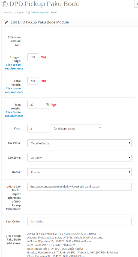Click requirements link under Longest edge
The image size is (138, 257).
14,66
